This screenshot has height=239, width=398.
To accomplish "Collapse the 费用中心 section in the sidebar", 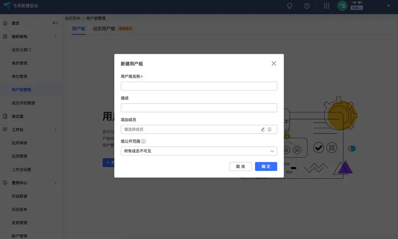I will pos(55,183).
